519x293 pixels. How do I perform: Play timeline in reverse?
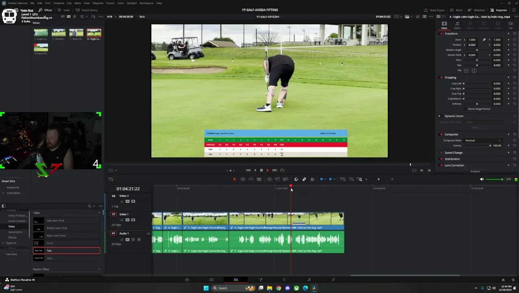click(255, 170)
